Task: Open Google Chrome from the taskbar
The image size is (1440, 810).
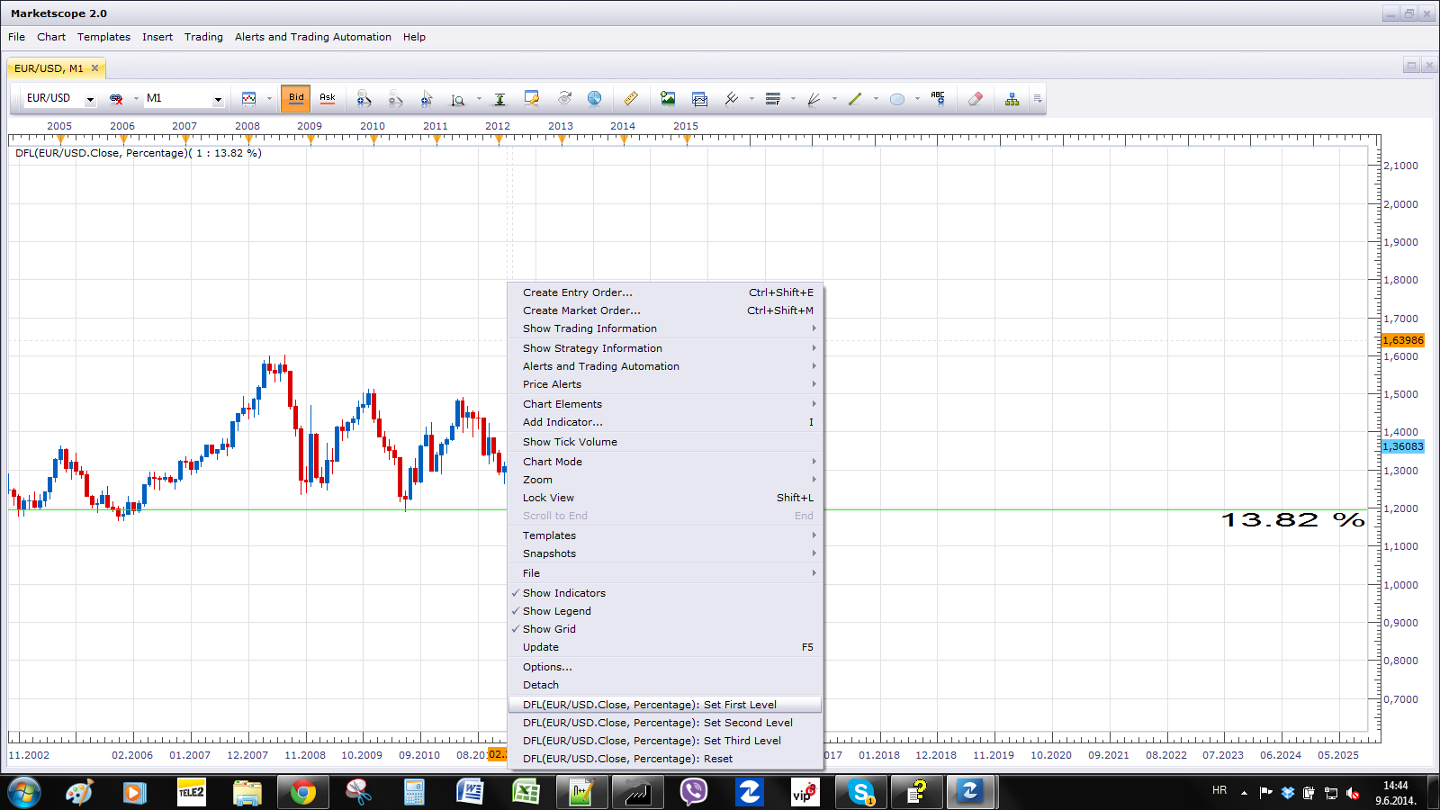Action: click(302, 793)
